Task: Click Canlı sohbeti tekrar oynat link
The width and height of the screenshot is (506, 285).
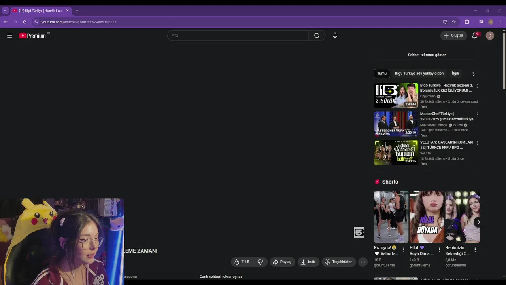Action: [221, 277]
